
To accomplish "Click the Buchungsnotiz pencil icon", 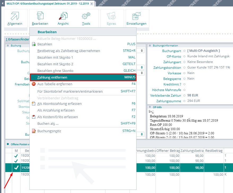I will click(34, 131).
